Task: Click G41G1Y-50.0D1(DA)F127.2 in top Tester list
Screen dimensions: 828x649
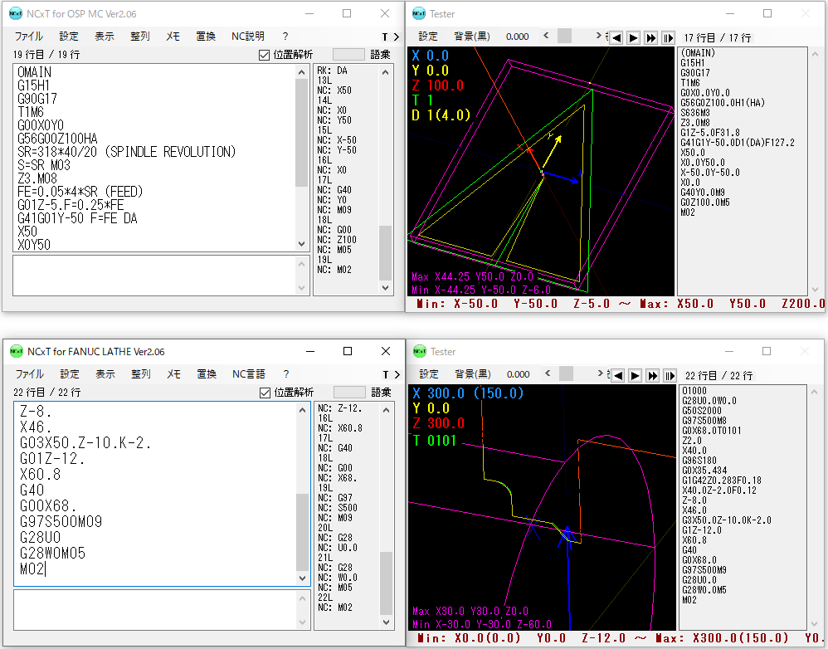Action: click(x=738, y=143)
